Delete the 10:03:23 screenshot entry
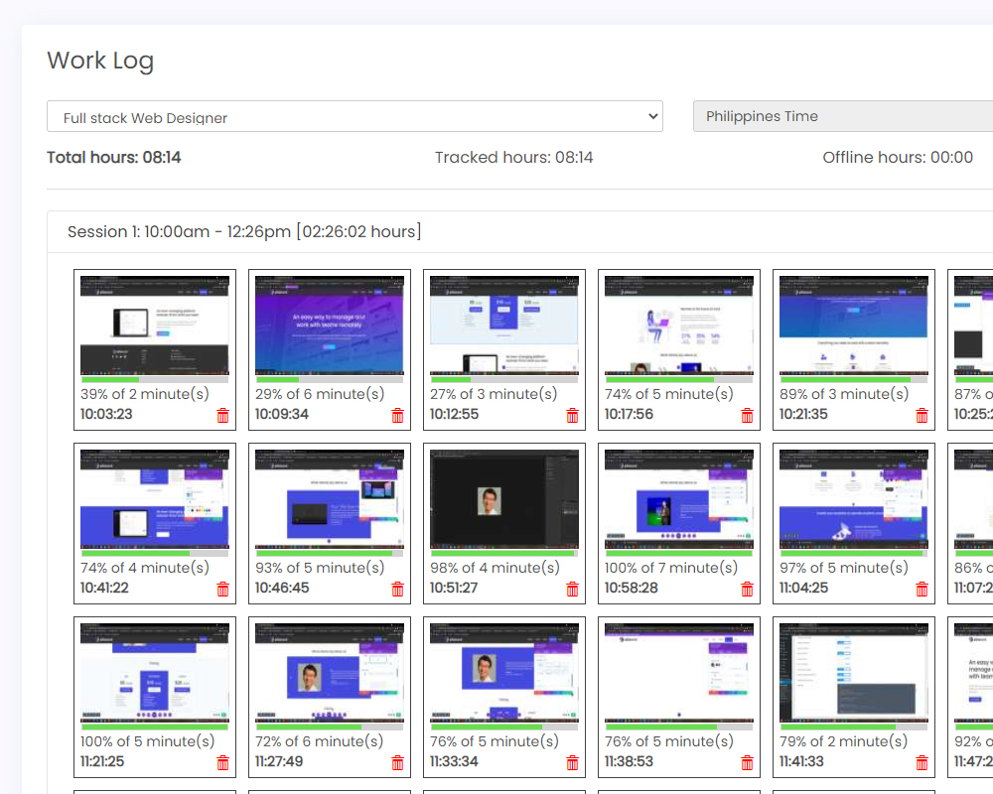The width and height of the screenshot is (993, 794). tap(222, 416)
